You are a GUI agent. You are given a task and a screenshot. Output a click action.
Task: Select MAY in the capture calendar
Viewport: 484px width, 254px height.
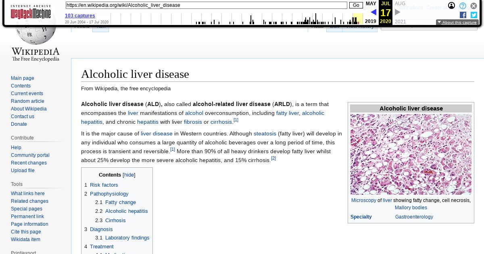click(x=371, y=4)
